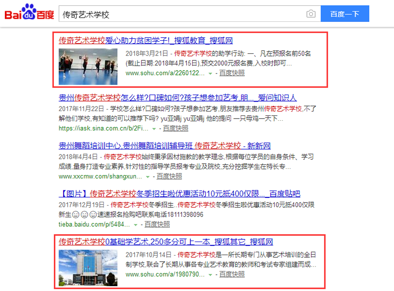Expand dropdown arrow beside xxcmw.com URL
The width and height of the screenshot is (394, 291).
[x=148, y=177]
